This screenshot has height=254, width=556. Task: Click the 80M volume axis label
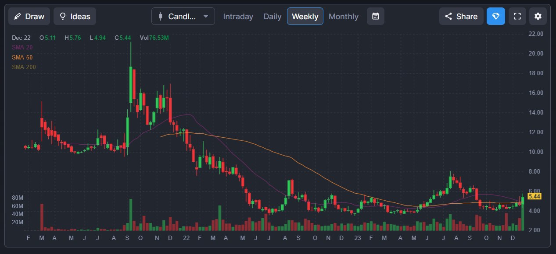[18, 198]
